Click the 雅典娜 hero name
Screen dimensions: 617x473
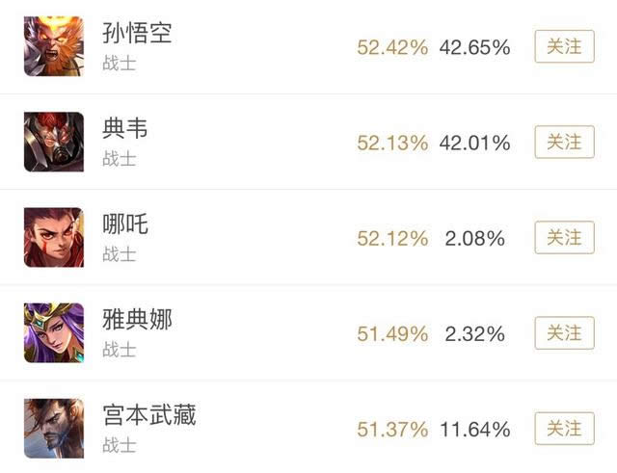coord(136,319)
